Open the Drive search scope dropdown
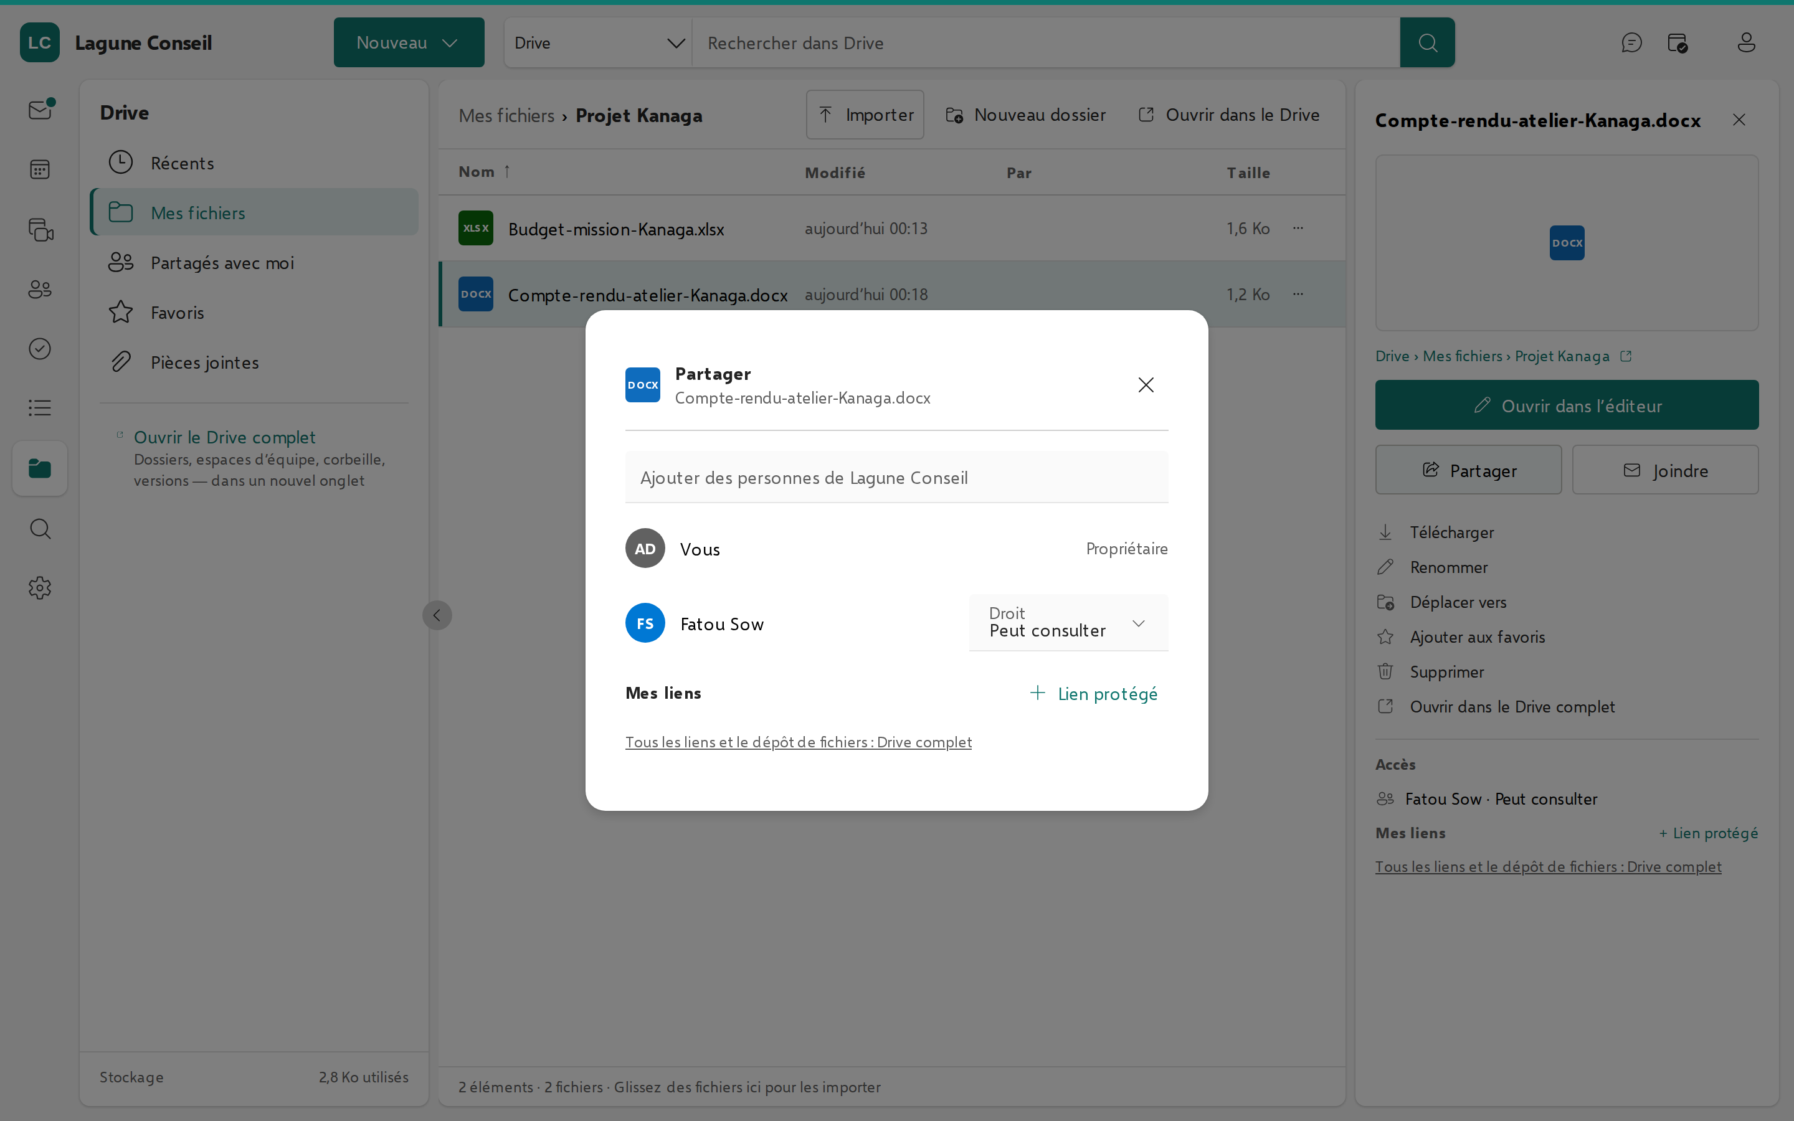Image resolution: width=1794 pixels, height=1121 pixels. 598,43
